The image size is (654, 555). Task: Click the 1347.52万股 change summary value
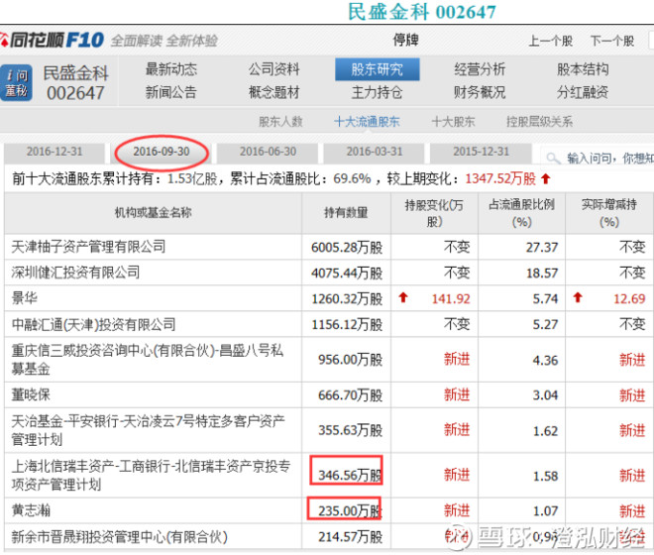point(500,179)
